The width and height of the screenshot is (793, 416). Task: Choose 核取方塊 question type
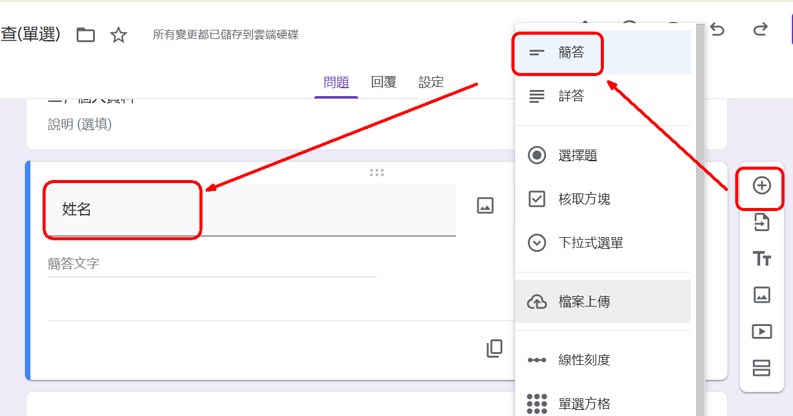(584, 199)
